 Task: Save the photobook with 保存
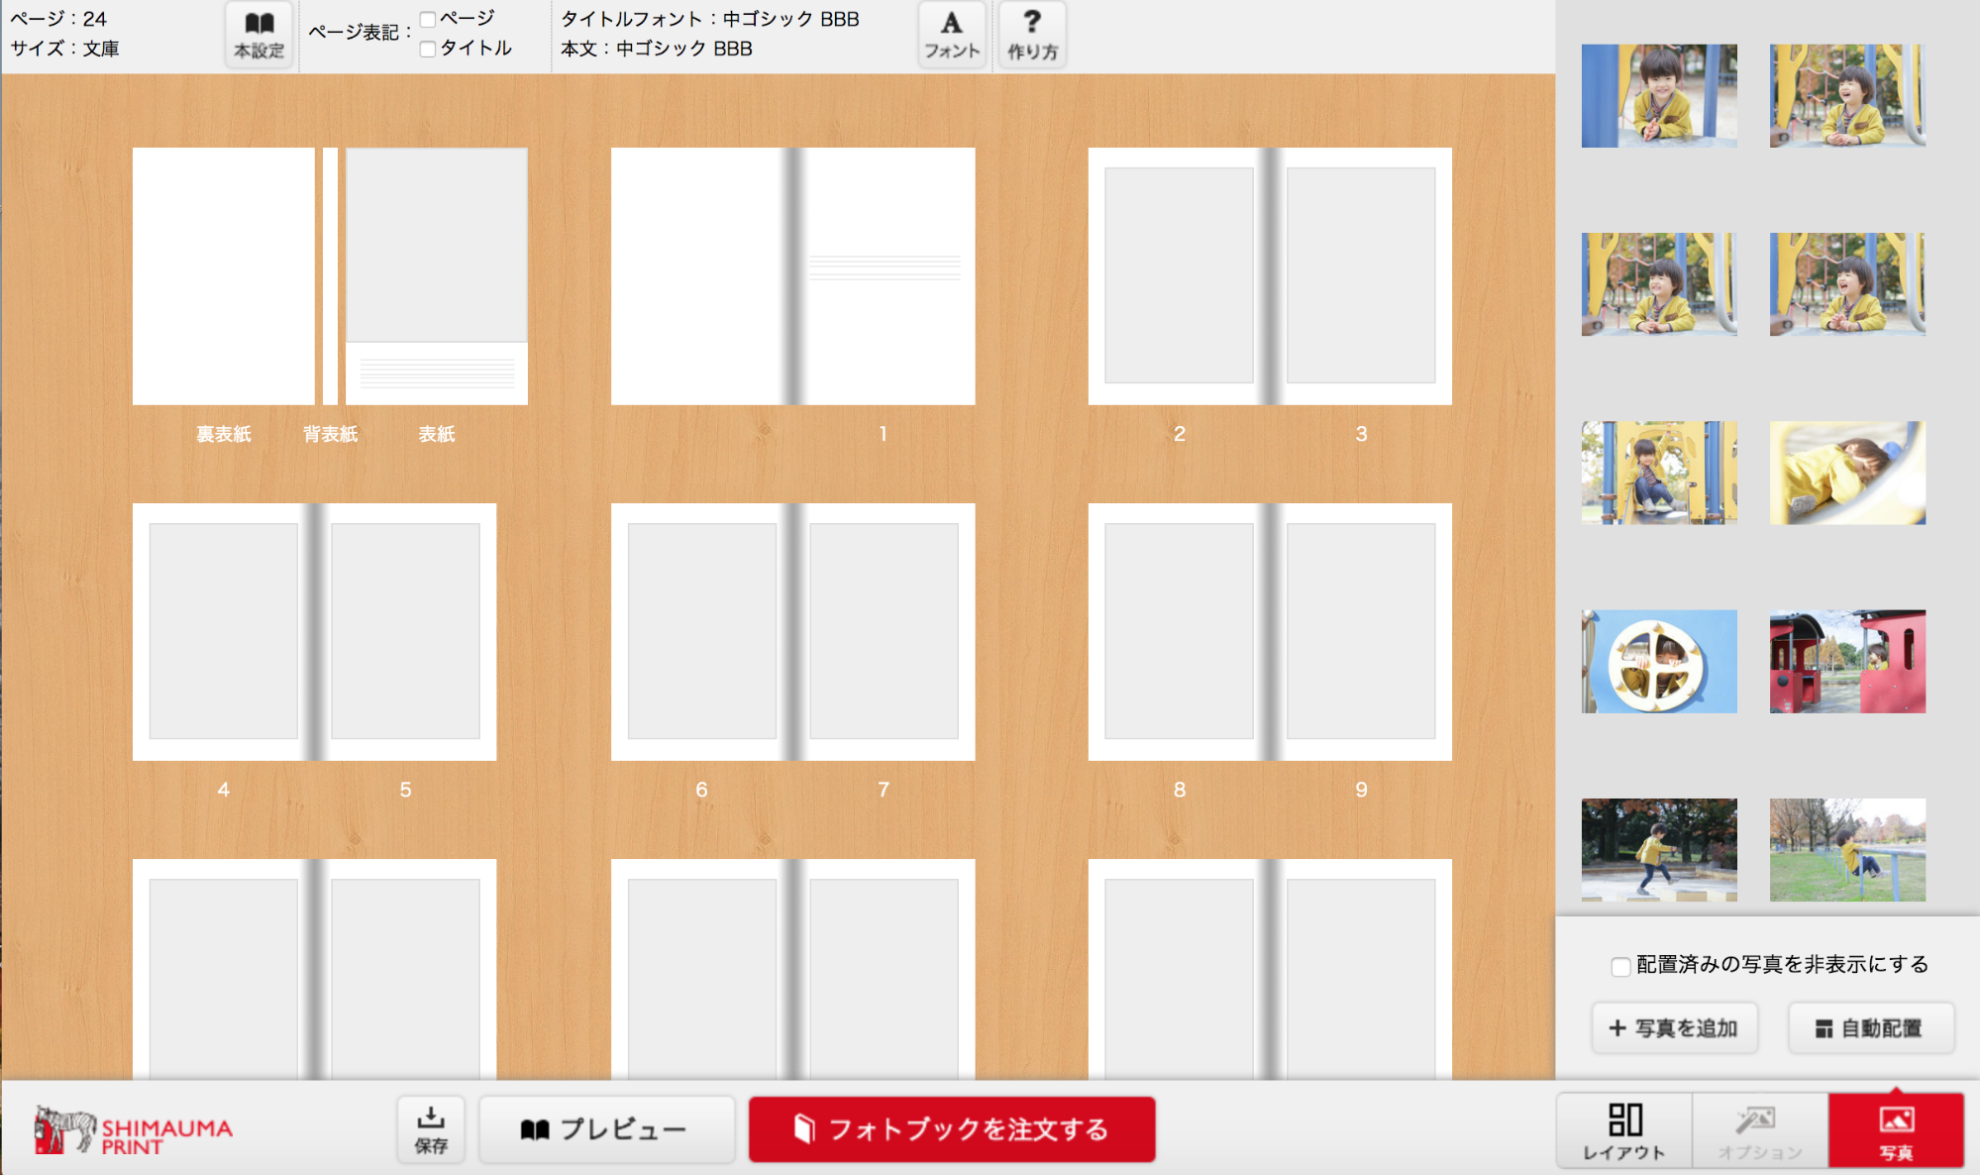[x=431, y=1129]
